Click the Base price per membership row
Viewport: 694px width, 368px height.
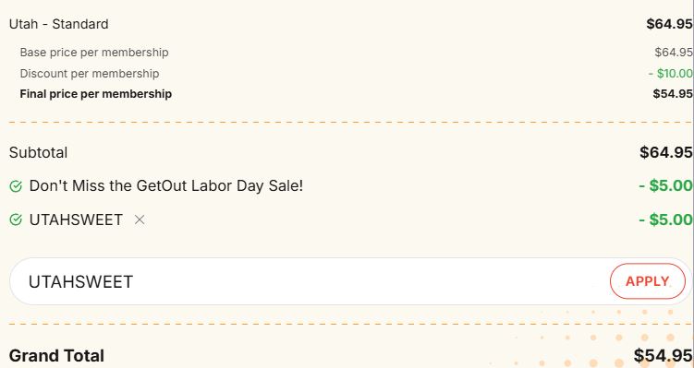350,53
